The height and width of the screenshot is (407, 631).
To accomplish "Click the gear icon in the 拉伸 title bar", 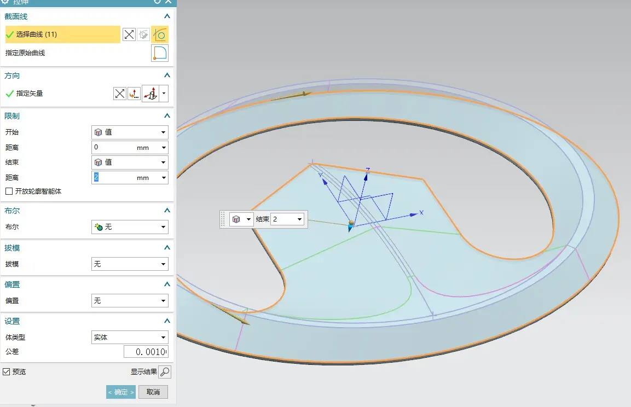I will pos(5,2).
